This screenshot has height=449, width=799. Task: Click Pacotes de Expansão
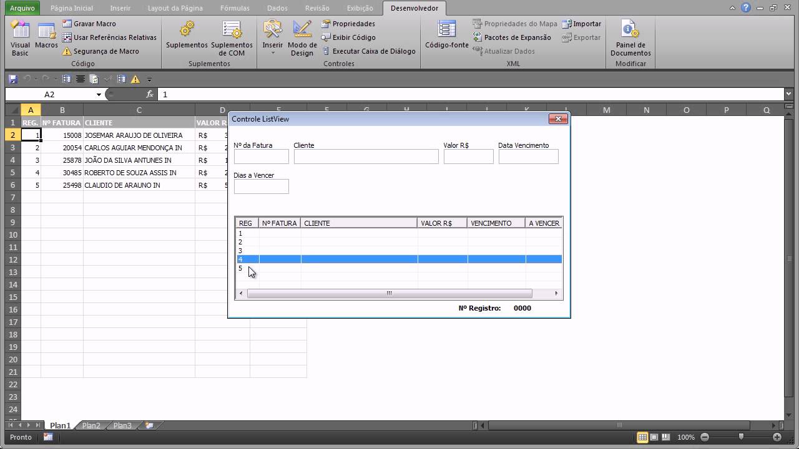click(x=512, y=37)
